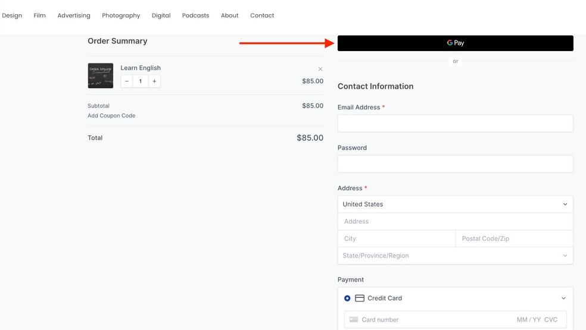Select the Postal Code/Zip field
The width and height of the screenshot is (586, 330).
[514, 238]
